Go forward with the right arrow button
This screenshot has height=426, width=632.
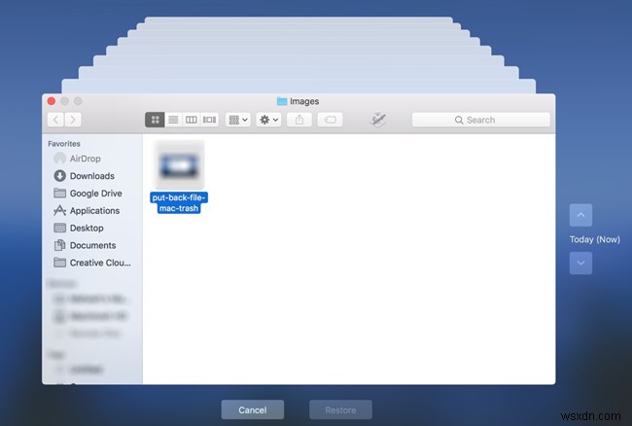(73, 120)
